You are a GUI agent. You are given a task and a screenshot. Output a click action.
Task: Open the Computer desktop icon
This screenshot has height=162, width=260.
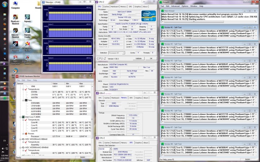click(x=16, y=5)
